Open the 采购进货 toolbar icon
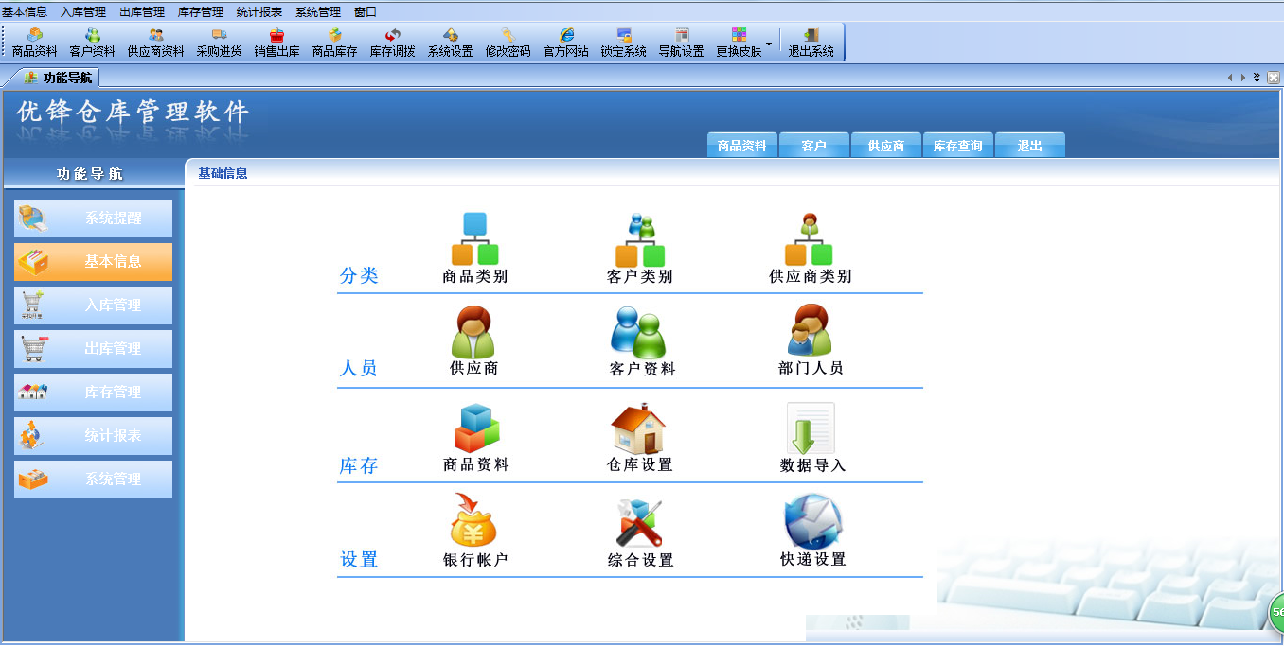Viewport: 1284px width, 646px height. point(218,42)
